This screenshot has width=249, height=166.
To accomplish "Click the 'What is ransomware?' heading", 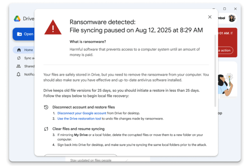I will (87, 41).
